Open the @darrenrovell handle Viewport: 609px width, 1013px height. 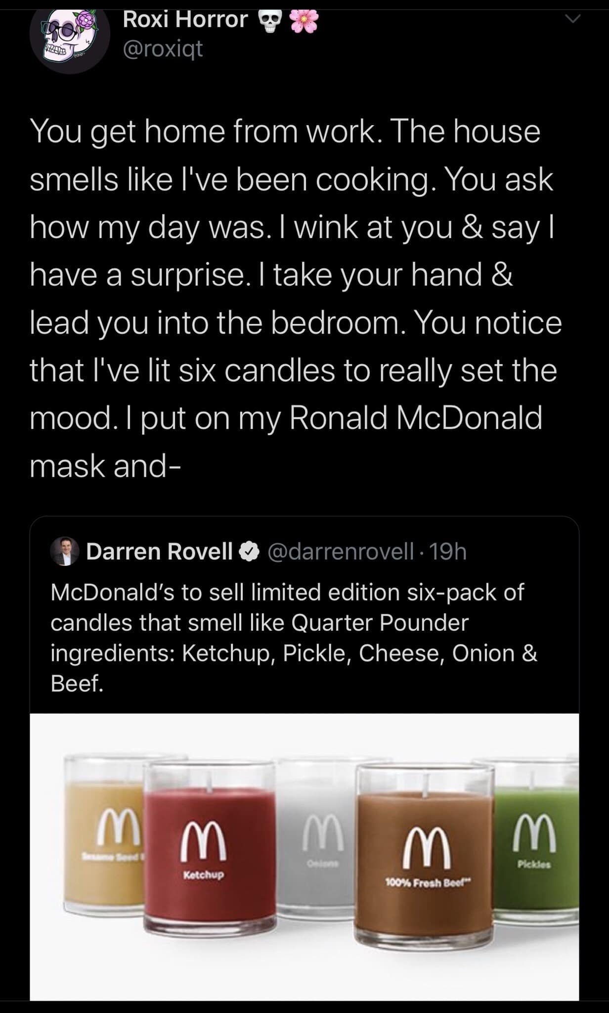pos(341,552)
